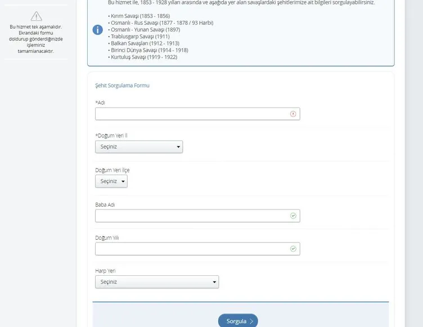The image size is (423, 327).
Task: Open the Harp Yeri dropdown list
Action: click(157, 281)
